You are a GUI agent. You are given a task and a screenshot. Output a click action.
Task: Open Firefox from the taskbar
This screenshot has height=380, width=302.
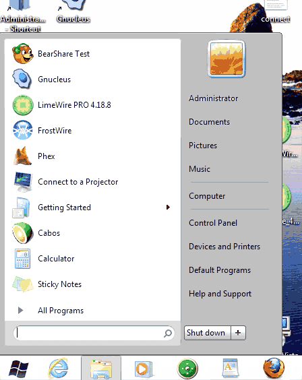(274, 369)
